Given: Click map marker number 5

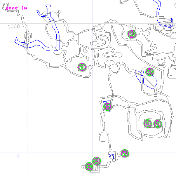Looking at the screenshot, I should [158, 124].
